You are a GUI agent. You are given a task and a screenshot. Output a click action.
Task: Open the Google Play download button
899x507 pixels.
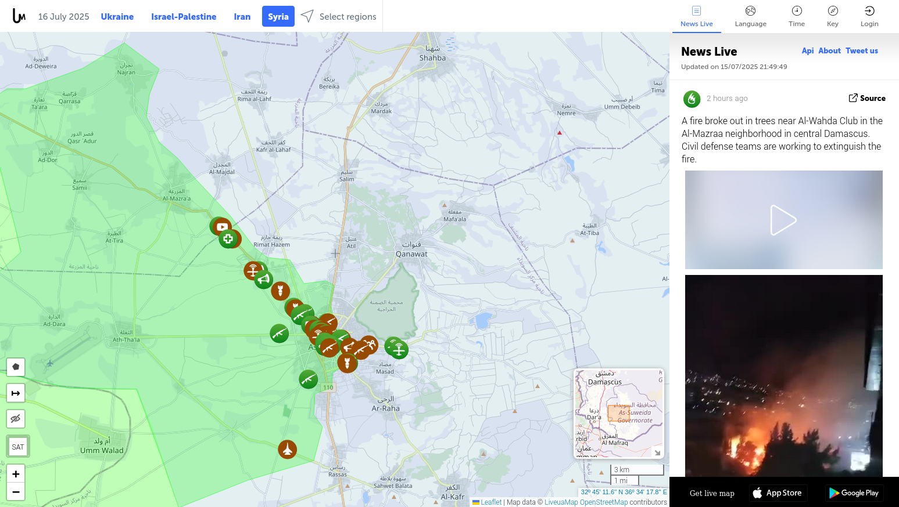tap(854, 493)
